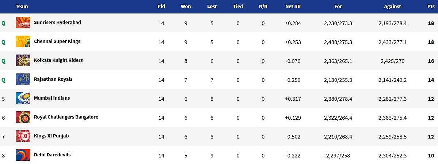Click the Kolkata Knight Riders logo

pyautogui.click(x=23, y=60)
